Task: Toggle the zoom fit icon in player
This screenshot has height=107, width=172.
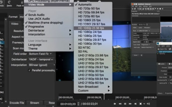Action: pyautogui.click(x=141, y=104)
